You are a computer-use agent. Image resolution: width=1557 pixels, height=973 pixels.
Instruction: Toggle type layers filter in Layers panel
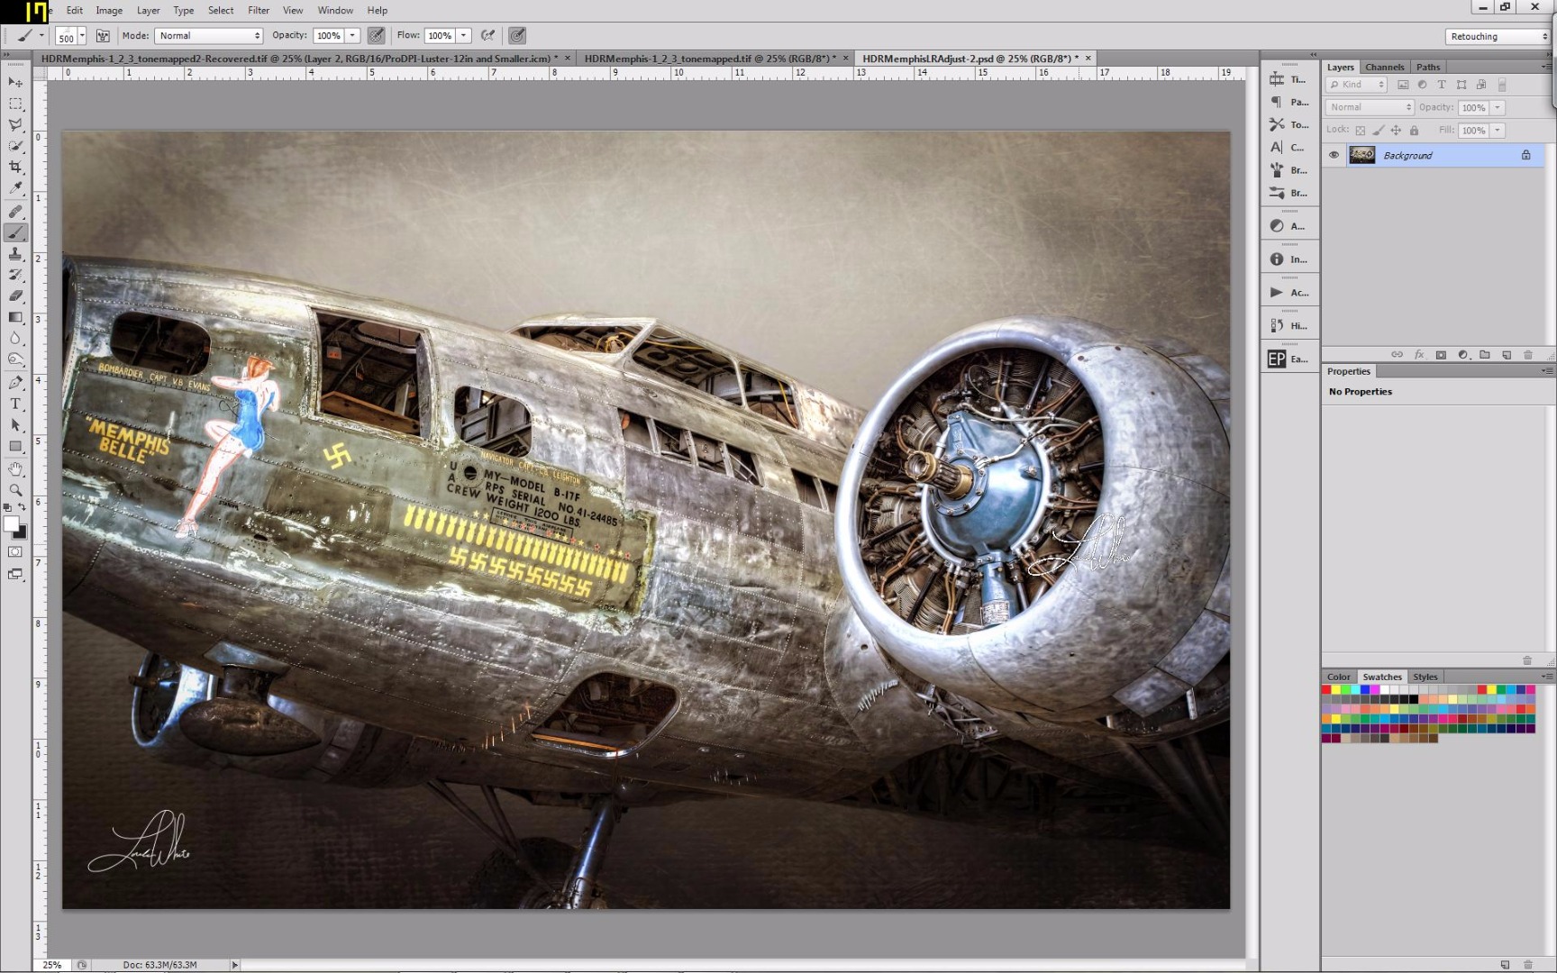pos(1442,85)
